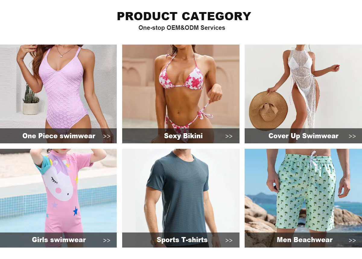Open the Sexy Bikini category label
This screenshot has width=362, height=259.
183,136
